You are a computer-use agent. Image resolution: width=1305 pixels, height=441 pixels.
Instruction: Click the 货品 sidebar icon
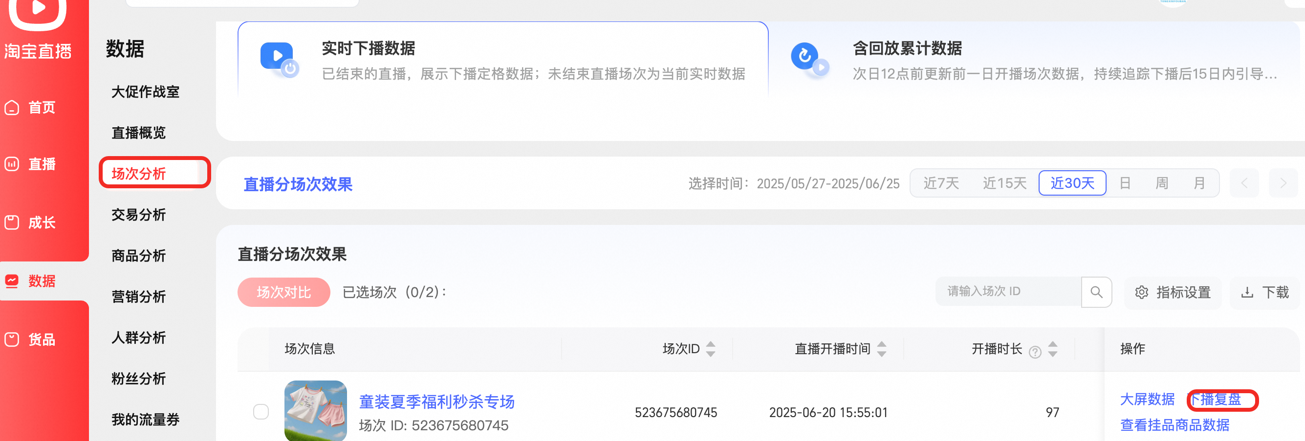pos(12,339)
